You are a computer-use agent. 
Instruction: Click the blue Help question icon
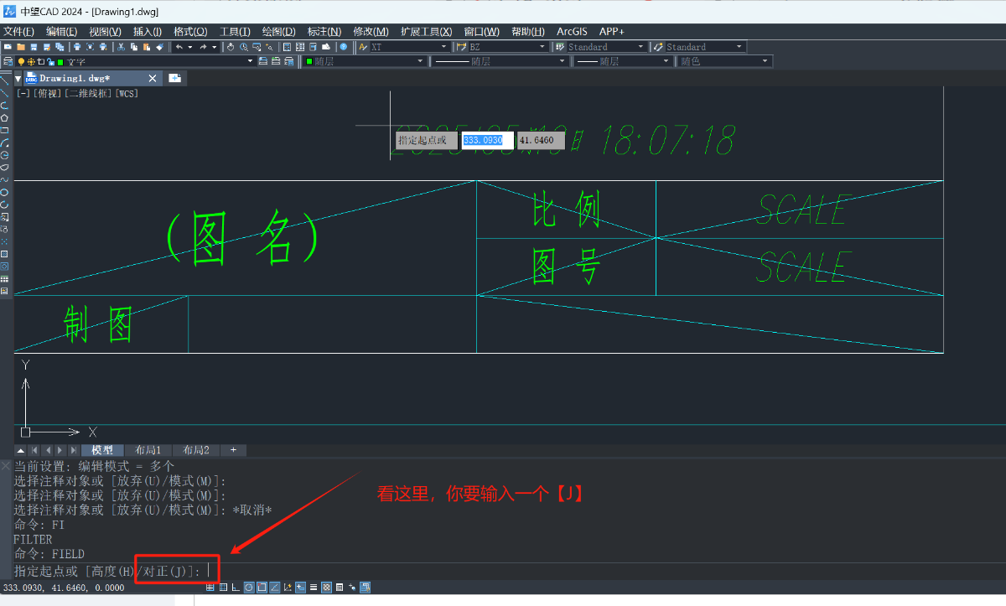point(343,47)
